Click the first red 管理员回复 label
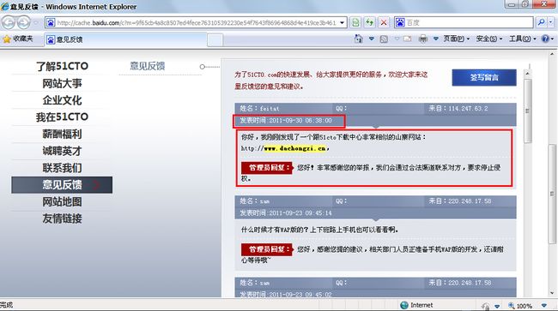This screenshot has width=558, height=311. click(266, 168)
